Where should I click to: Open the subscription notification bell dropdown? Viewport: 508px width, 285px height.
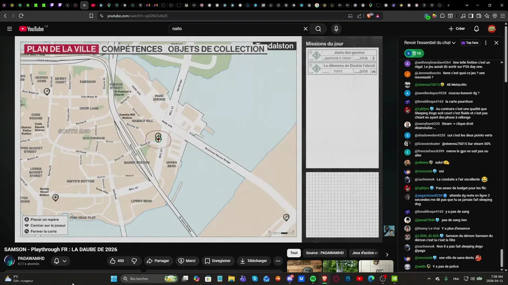pyautogui.click(x=60, y=261)
